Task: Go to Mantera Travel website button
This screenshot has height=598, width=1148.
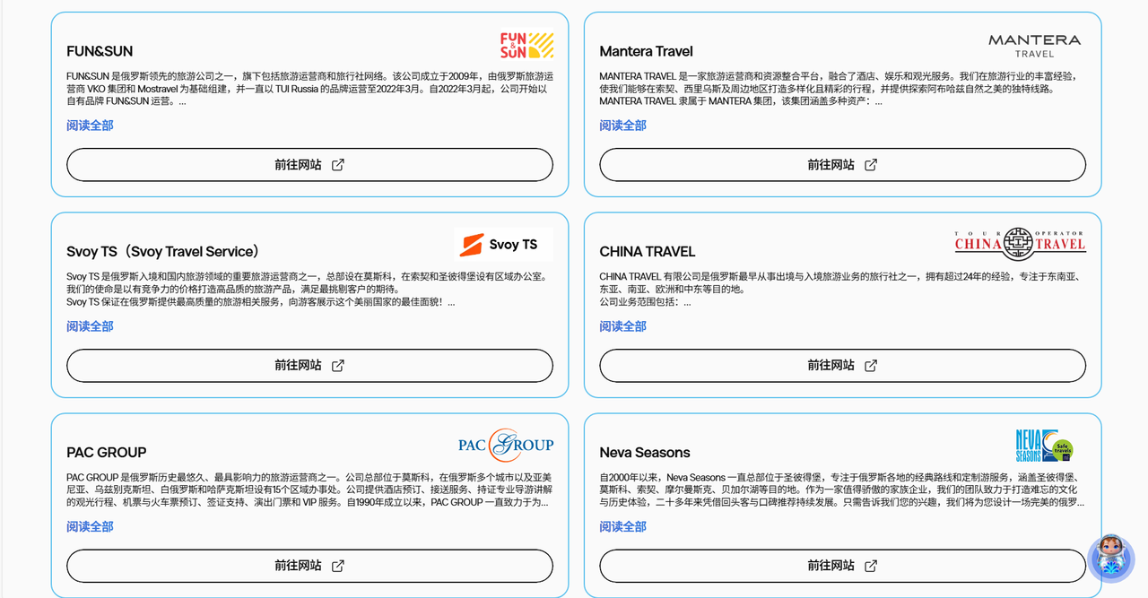Action: tap(842, 165)
